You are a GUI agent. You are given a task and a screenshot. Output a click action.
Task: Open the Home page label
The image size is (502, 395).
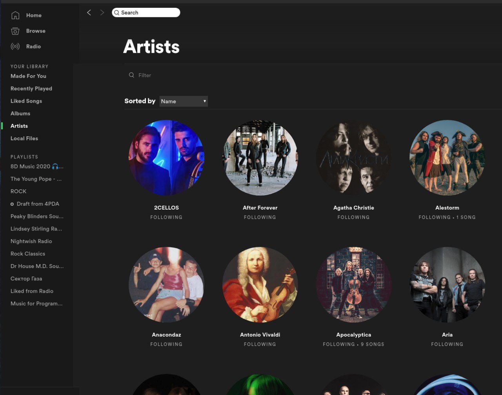[x=34, y=15]
